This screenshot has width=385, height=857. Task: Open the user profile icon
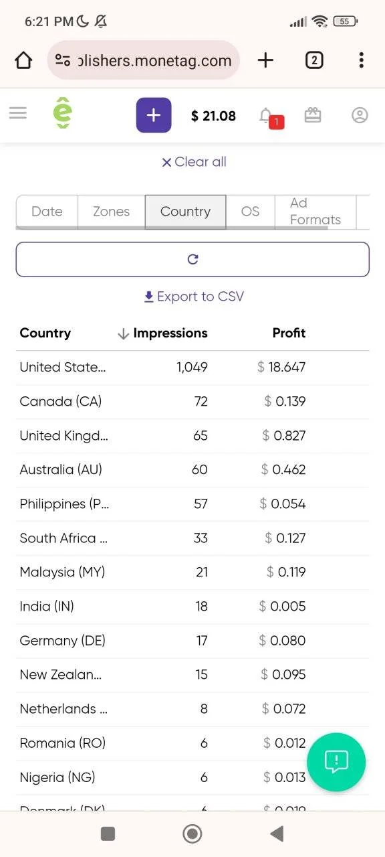point(360,115)
